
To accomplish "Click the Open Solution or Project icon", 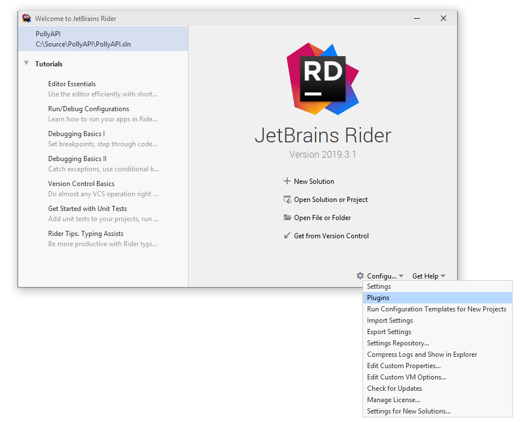I will click(287, 200).
